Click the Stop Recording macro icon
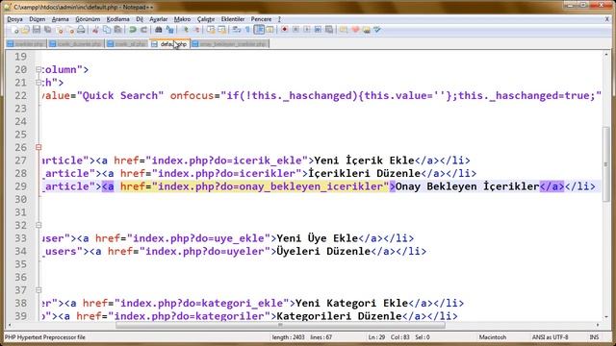The height and width of the screenshot is (346, 616). click(295, 30)
